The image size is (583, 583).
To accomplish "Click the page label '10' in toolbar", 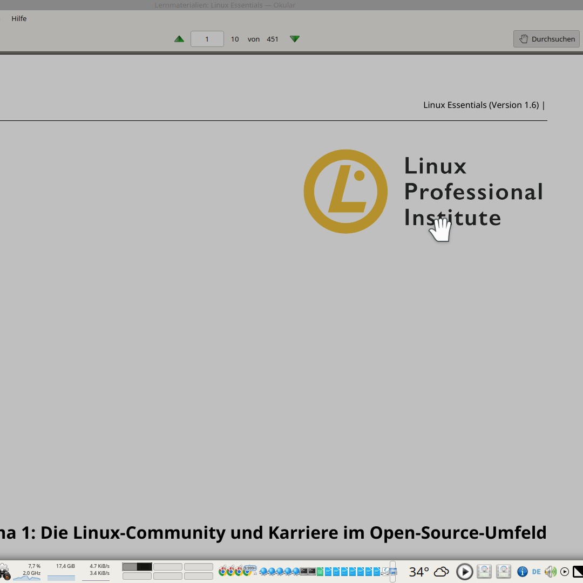I will 235,39.
